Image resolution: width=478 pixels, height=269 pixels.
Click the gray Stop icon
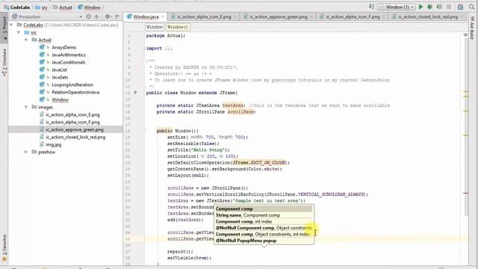pos(449,7)
